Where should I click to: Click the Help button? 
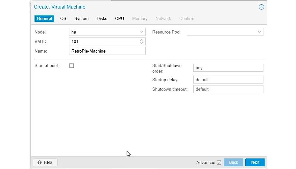click(45, 162)
